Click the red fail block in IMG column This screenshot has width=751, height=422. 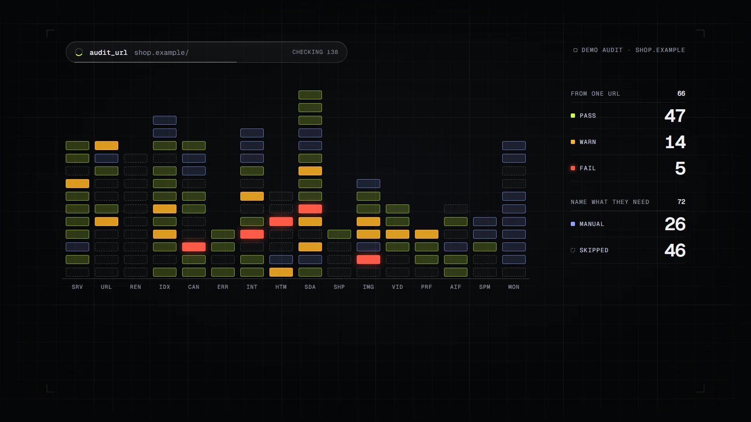click(368, 259)
